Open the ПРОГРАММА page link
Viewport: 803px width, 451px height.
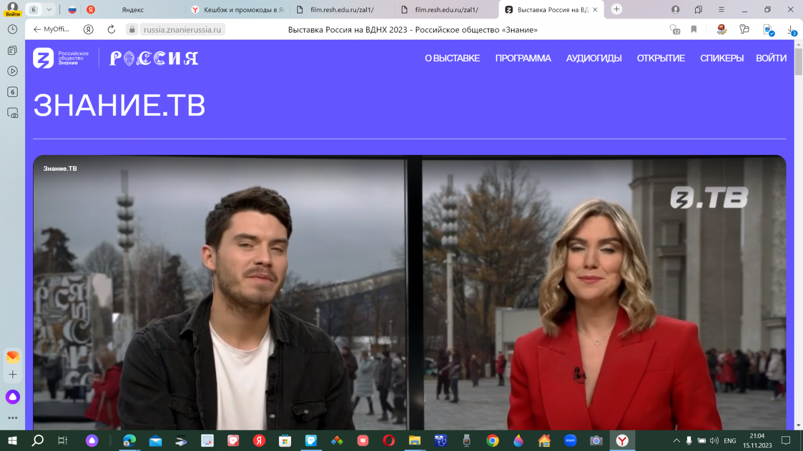(x=523, y=58)
